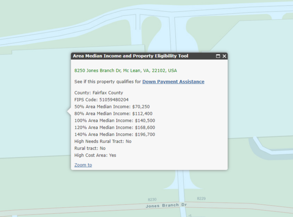The image size is (293, 217).
Task: Click the Zoom to link
Action: pyautogui.click(x=83, y=165)
